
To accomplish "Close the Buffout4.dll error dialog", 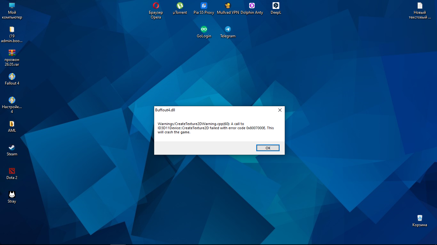I will coord(280,110).
